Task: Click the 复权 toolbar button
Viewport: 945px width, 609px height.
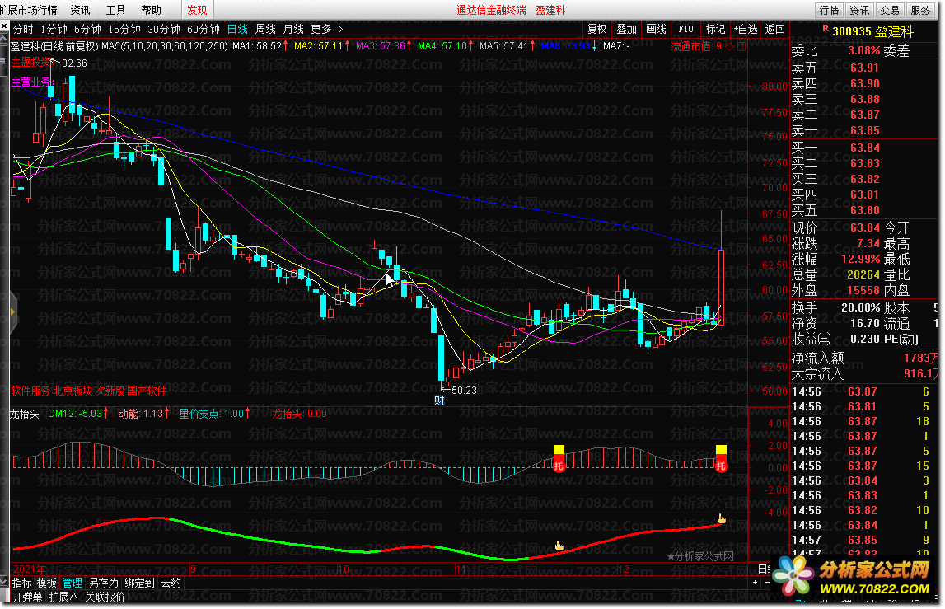Action: (x=596, y=29)
